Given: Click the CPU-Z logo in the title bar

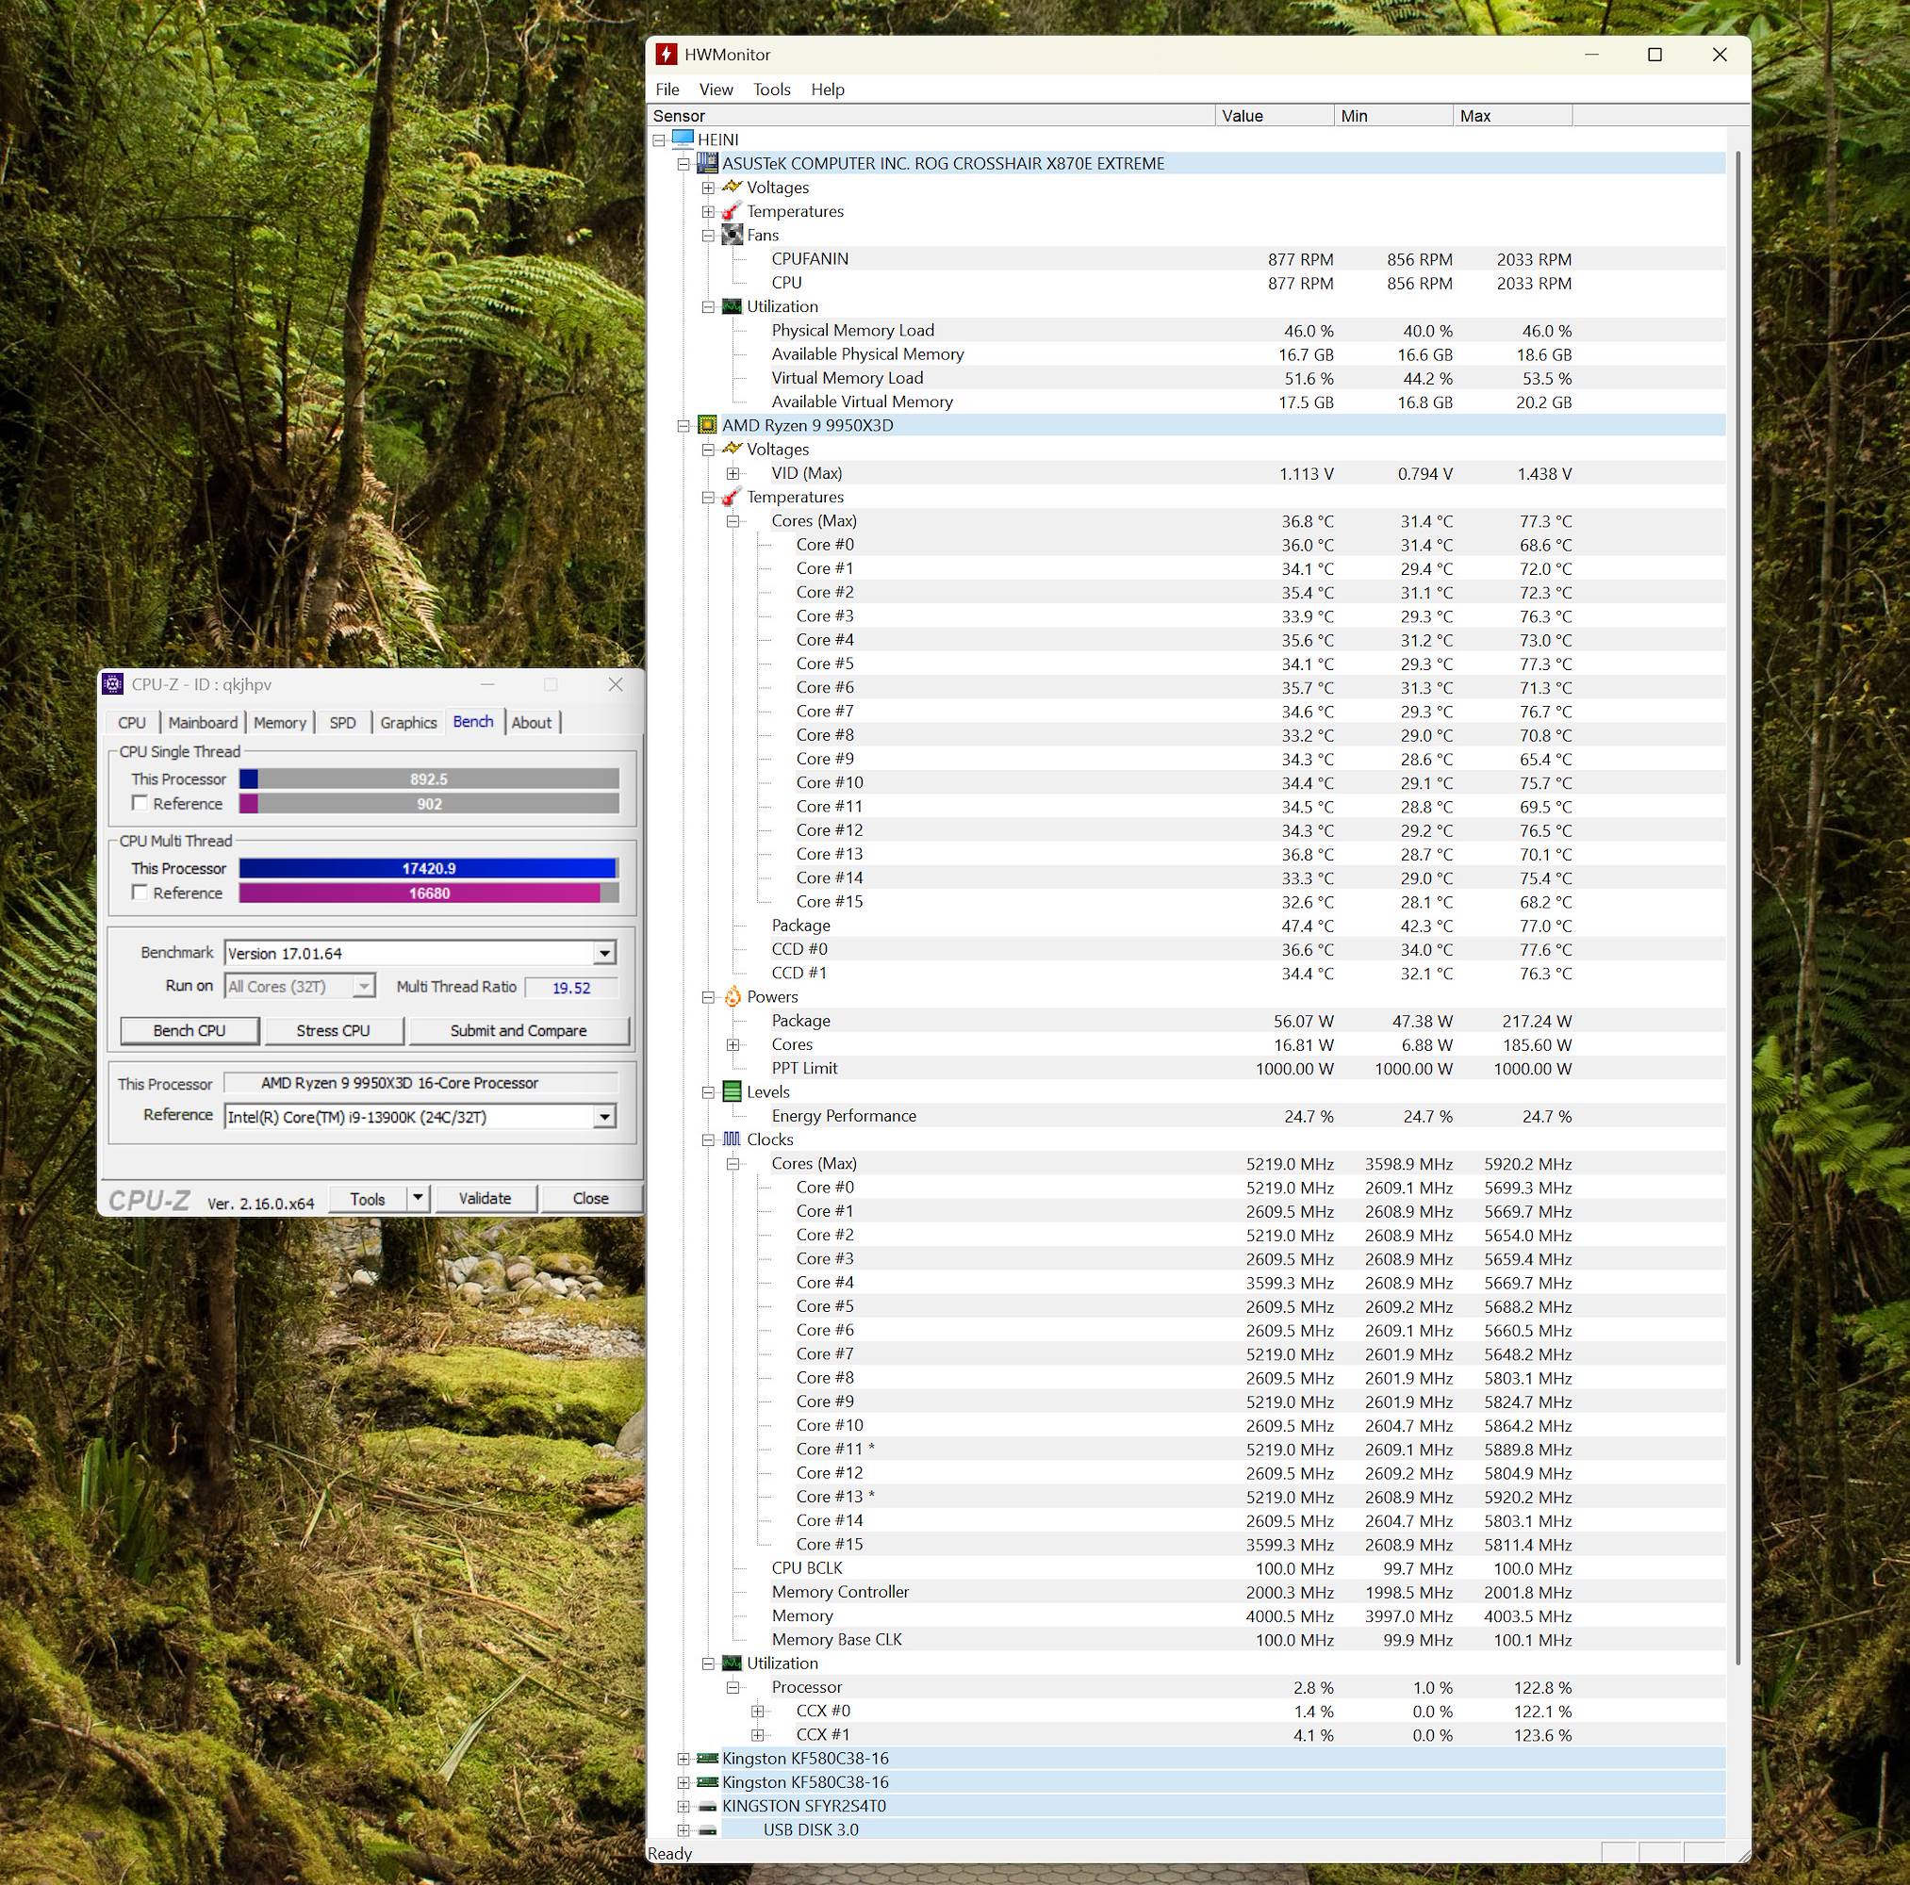Looking at the screenshot, I should [114, 684].
